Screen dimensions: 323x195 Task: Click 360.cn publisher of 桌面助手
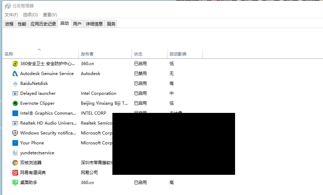click(87, 183)
